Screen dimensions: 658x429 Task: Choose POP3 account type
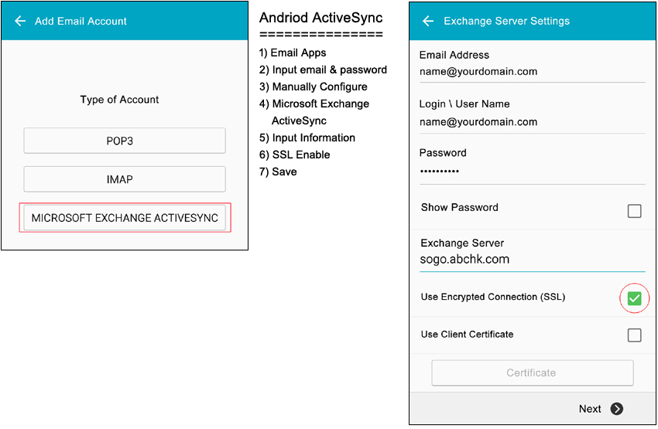pos(125,141)
